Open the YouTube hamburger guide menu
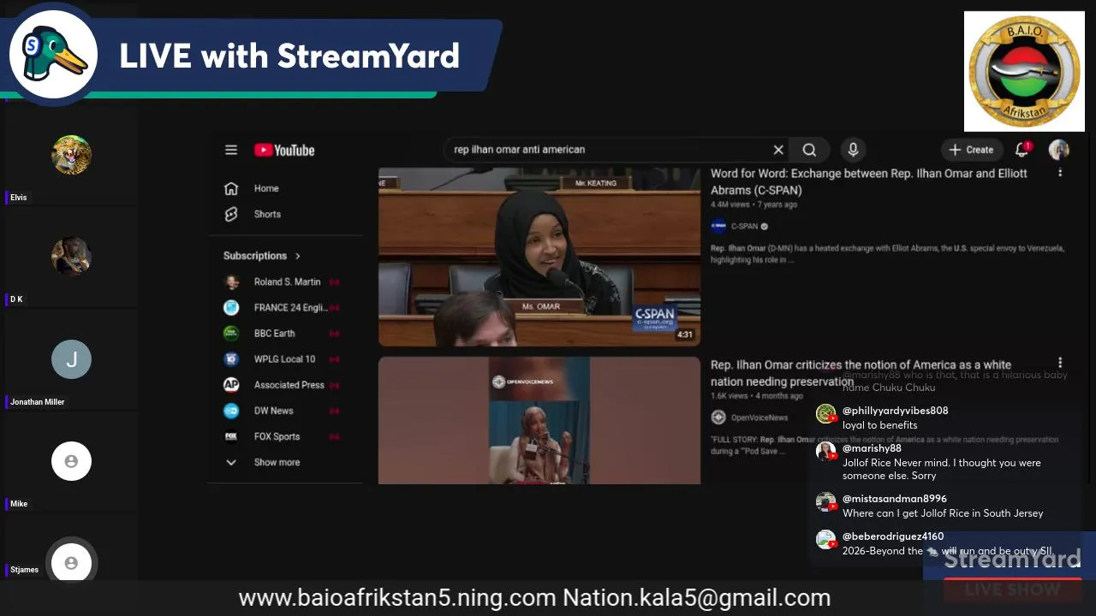The width and height of the screenshot is (1096, 616). (x=231, y=150)
